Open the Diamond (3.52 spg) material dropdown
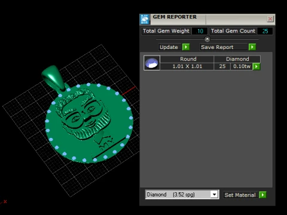Viewport: 287px width, 215px height. pyautogui.click(x=214, y=194)
